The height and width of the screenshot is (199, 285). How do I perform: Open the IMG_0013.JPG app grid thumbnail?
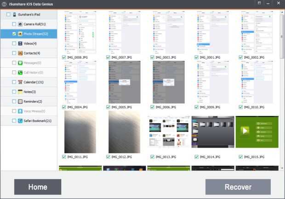click(x=169, y=132)
